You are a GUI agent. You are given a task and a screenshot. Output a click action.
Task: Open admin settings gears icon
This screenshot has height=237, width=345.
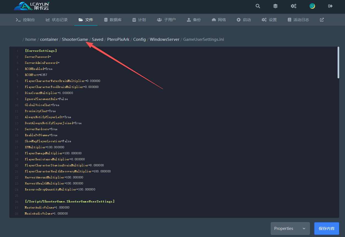point(294,6)
